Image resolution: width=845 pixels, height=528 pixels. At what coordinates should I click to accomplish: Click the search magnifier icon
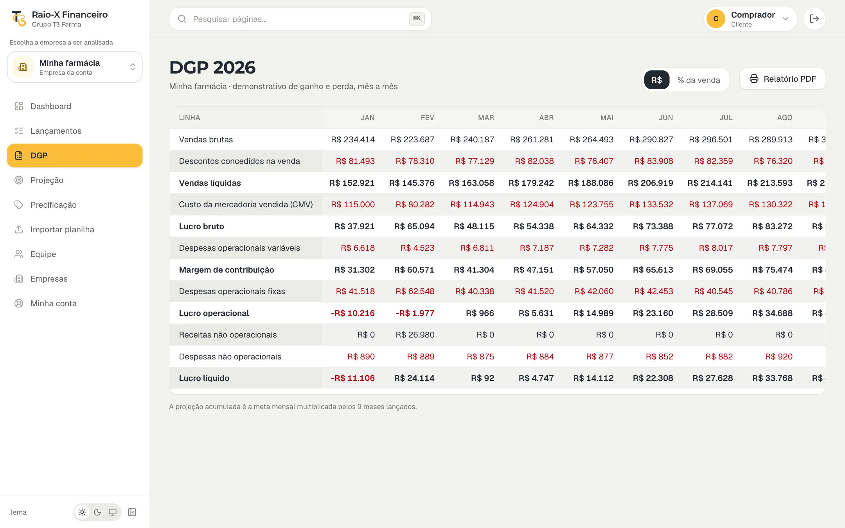click(182, 19)
